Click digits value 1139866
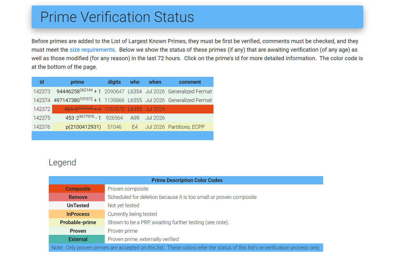Image resolution: width=393 pixels, height=257 pixels. [x=114, y=100]
